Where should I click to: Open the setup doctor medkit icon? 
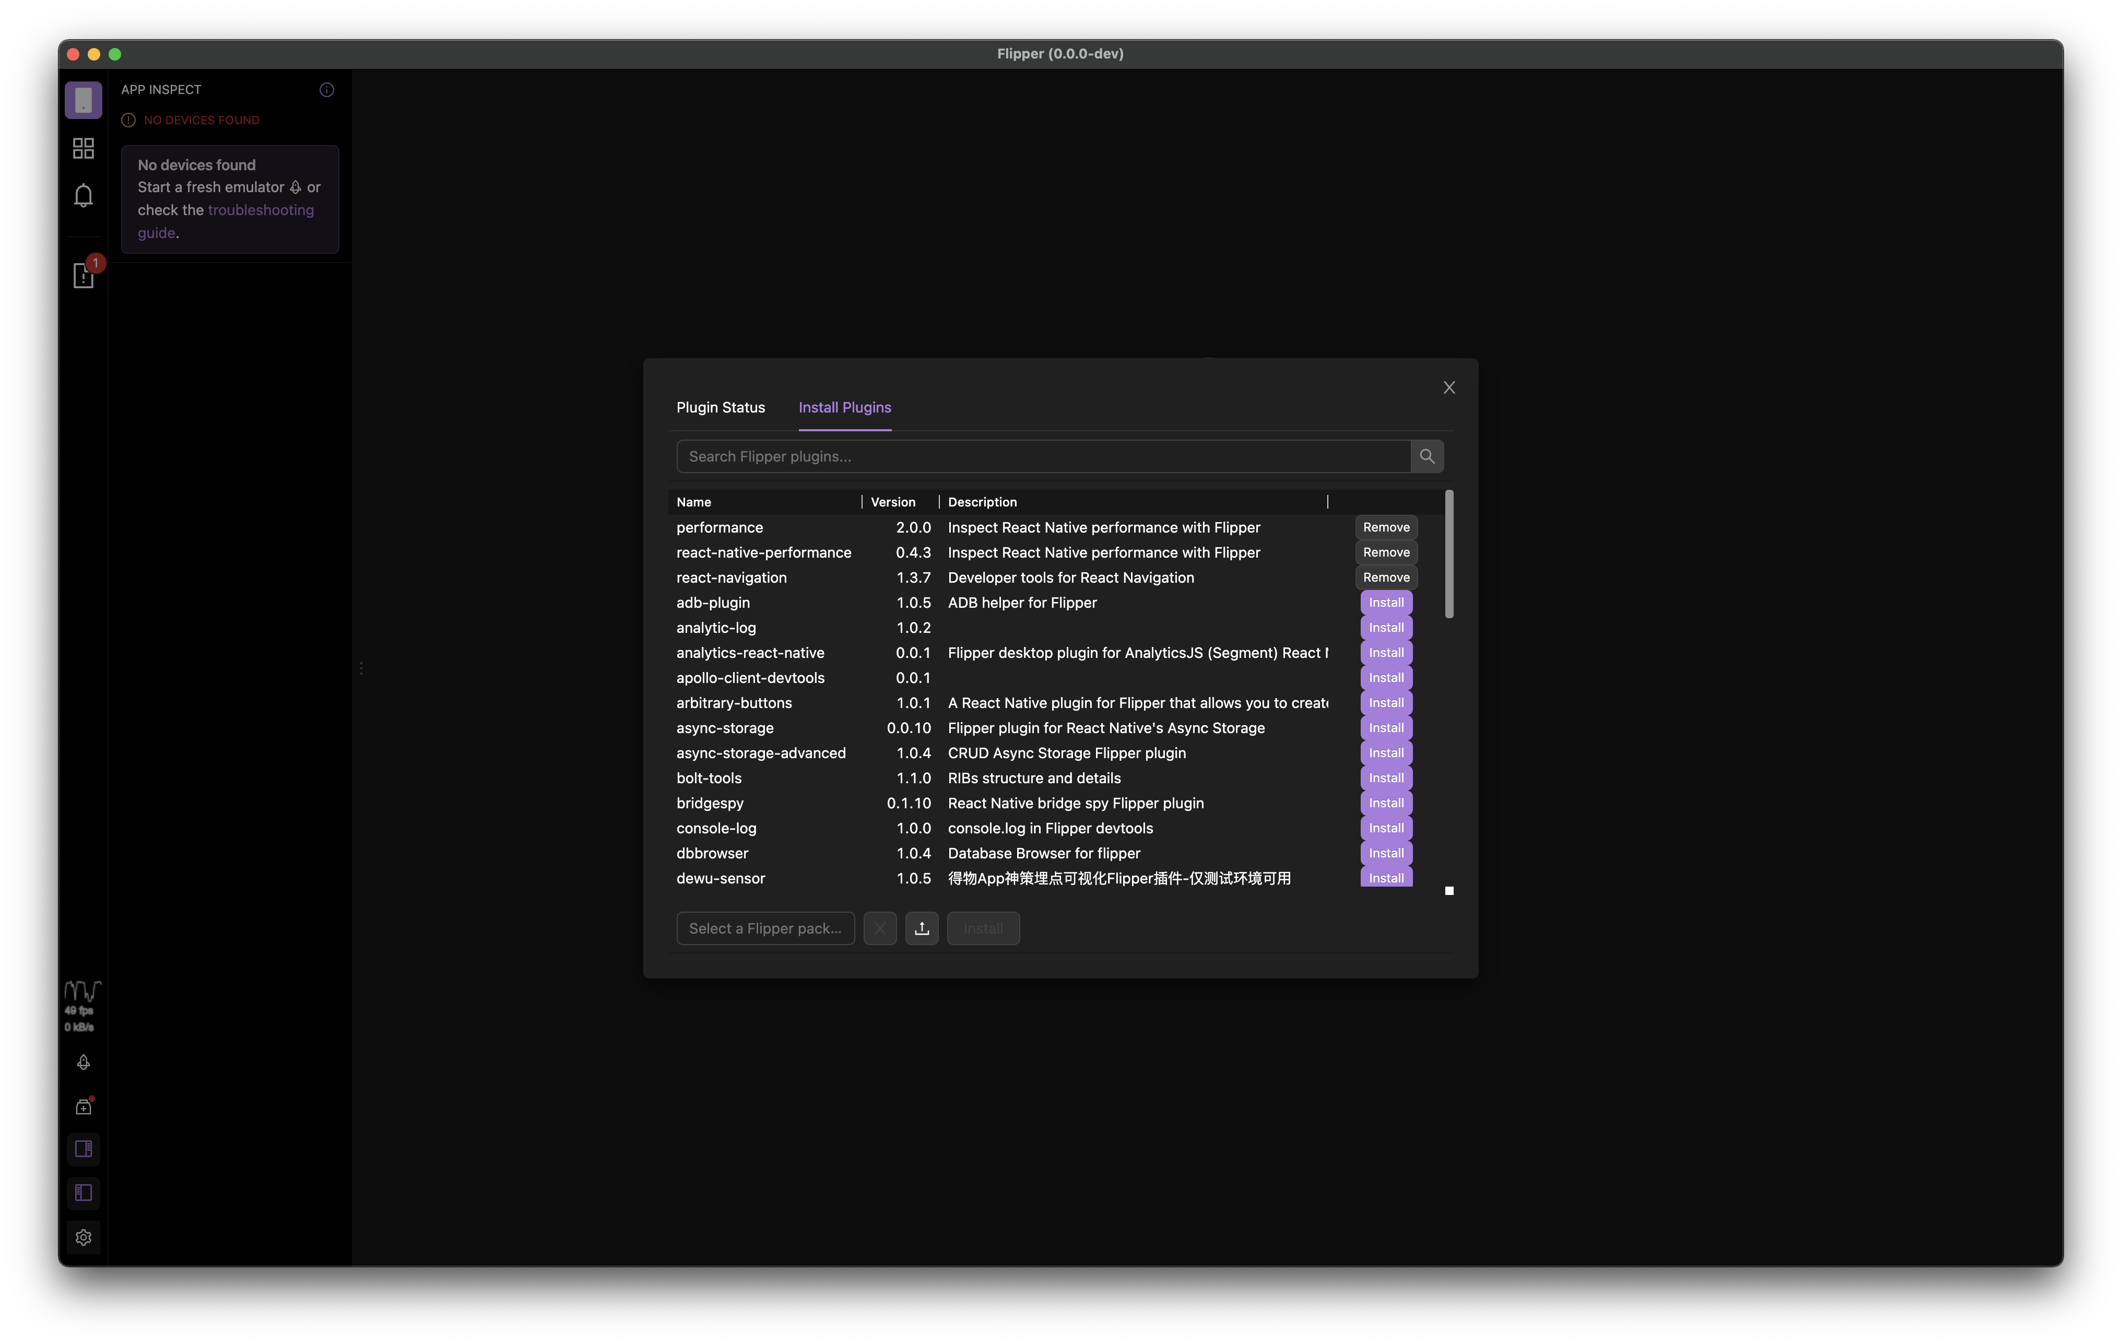[x=83, y=1107]
